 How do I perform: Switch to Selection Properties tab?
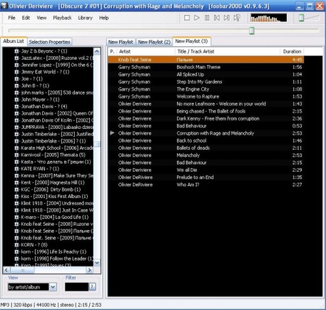click(x=49, y=42)
